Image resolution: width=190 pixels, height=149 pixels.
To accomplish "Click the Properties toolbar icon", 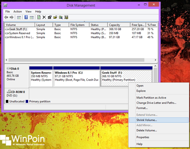I will (50, 17).
